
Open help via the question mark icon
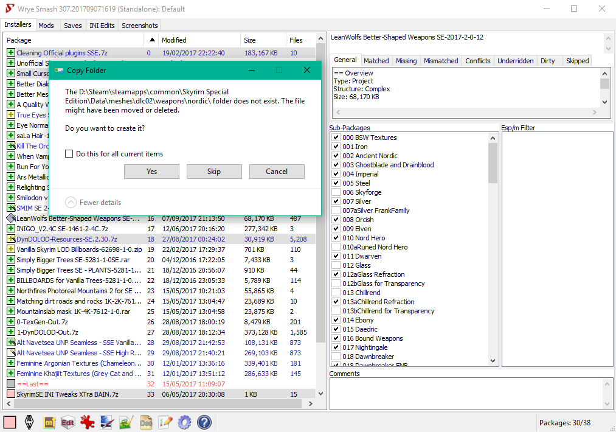coord(204,422)
